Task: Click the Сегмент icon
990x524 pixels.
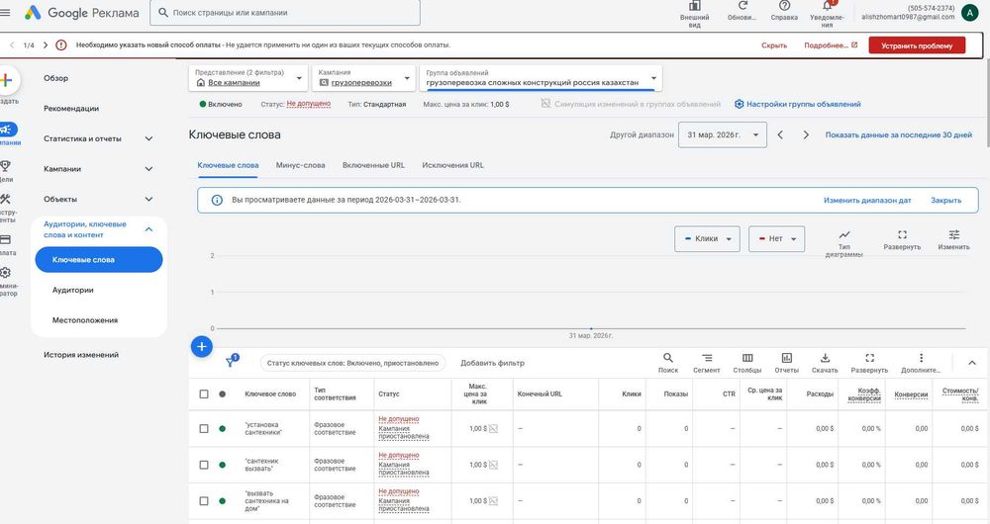Action: tap(707, 358)
